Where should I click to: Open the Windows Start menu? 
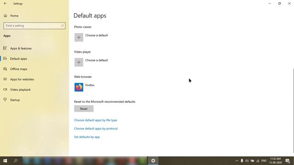(5, 161)
